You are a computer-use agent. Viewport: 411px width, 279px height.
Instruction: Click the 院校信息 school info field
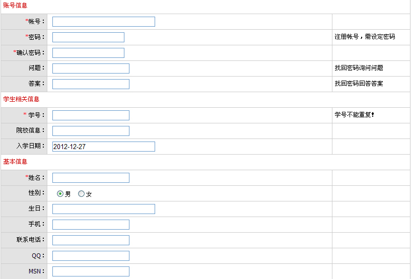(x=91, y=131)
